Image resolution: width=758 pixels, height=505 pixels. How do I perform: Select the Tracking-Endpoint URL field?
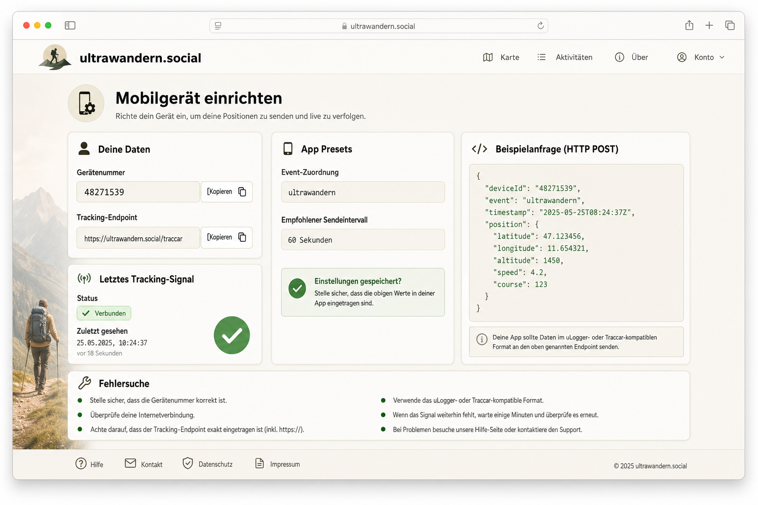pos(138,238)
